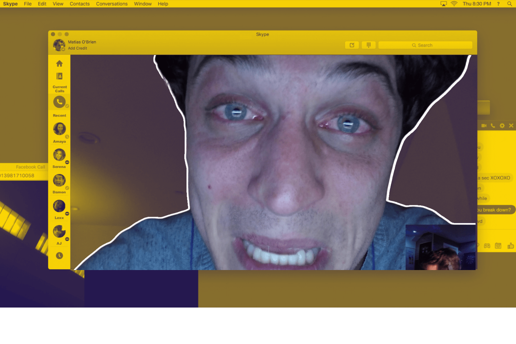Click the games controller icon in chat

(x=487, y=246)
